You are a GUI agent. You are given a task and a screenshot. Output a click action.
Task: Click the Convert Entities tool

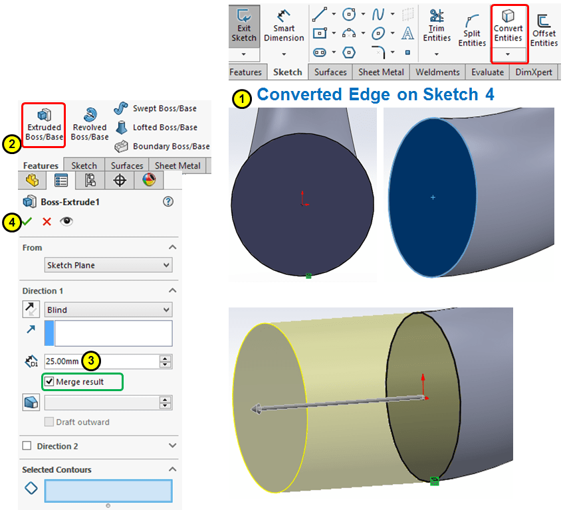coord(508,27)
